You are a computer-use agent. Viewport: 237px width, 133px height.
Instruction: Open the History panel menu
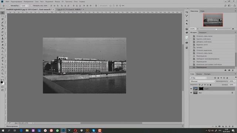236,33
